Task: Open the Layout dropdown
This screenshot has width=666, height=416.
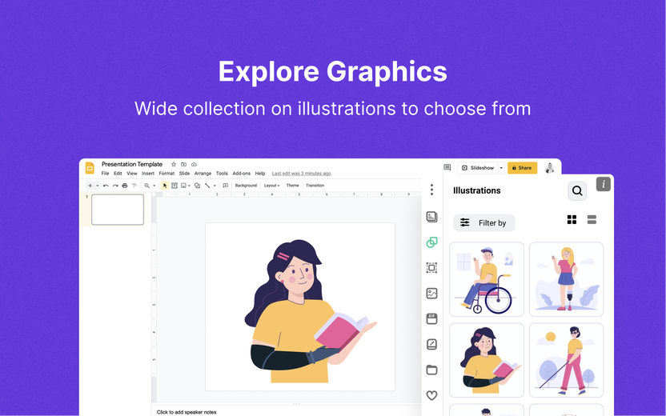Action: click(272, 186)
